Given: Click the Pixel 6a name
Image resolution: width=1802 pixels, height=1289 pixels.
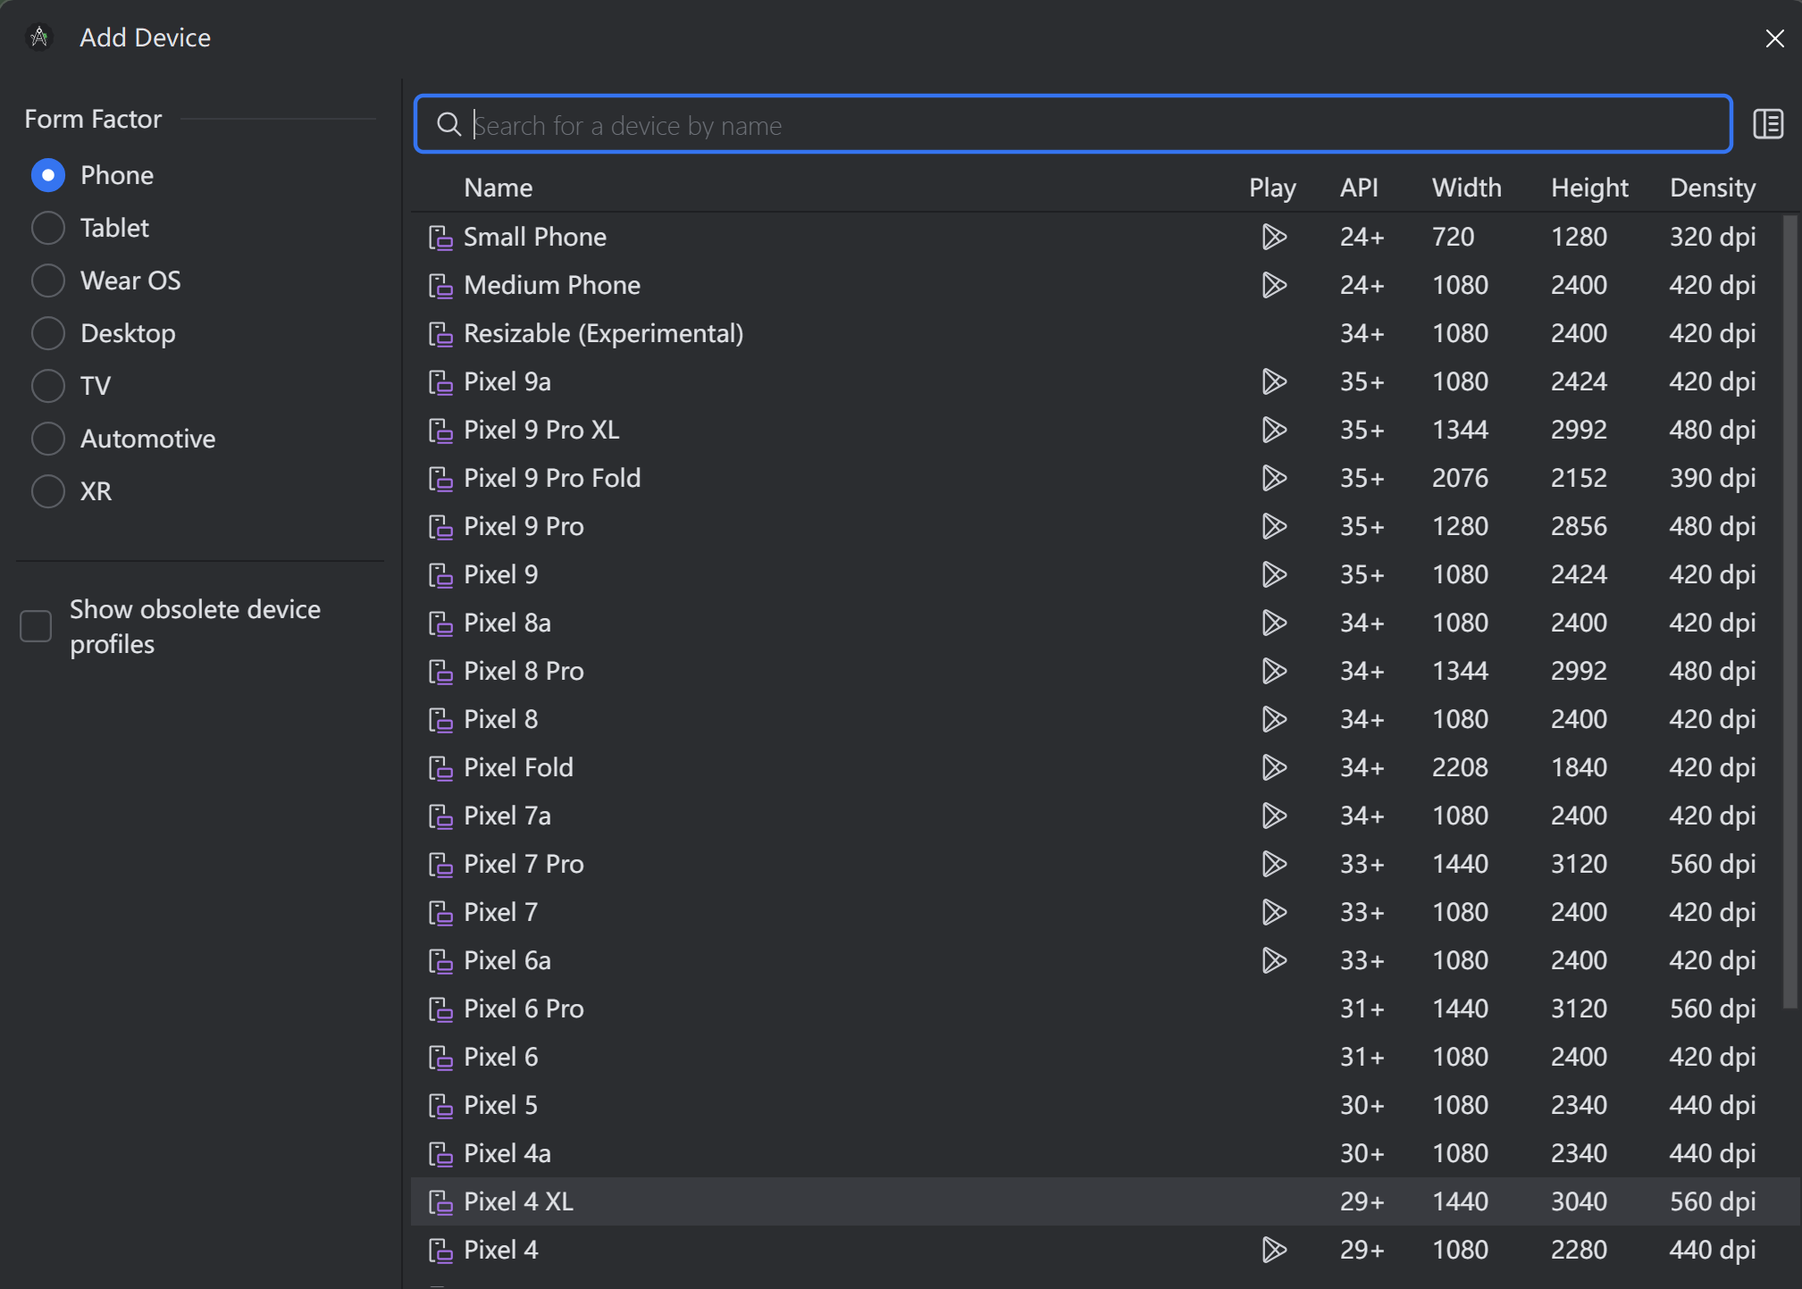Looking at the screenshot, I should (507, 960).
